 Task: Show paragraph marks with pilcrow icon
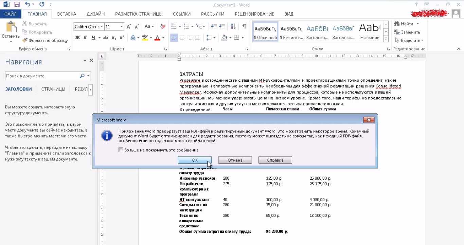point(244,26)
